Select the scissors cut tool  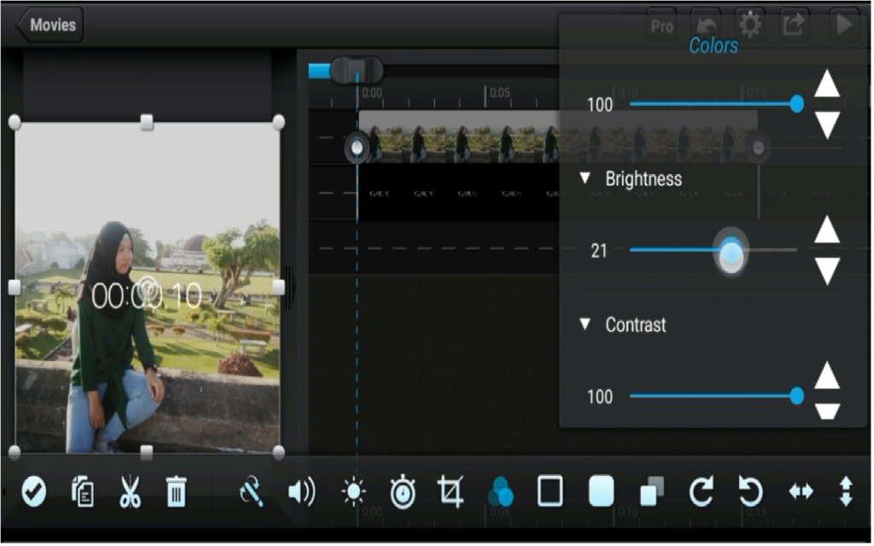[130, 492]
